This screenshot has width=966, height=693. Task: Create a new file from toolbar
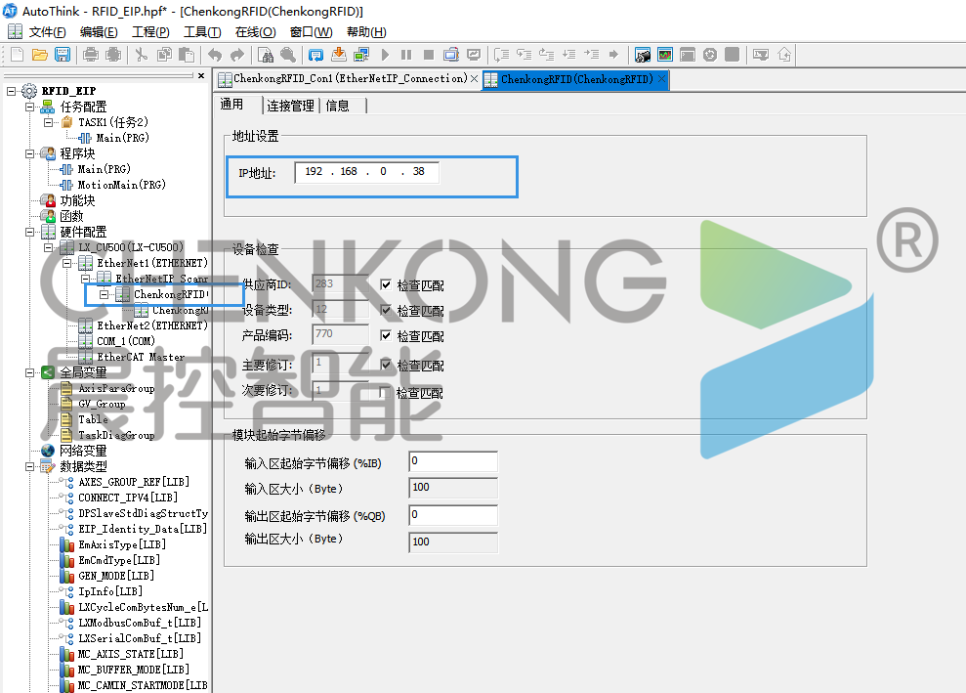tap(18, 55)
